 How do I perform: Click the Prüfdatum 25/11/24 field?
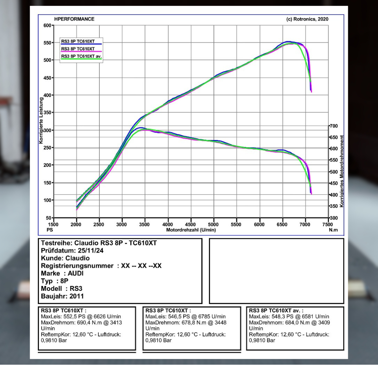tap(72, 251)
